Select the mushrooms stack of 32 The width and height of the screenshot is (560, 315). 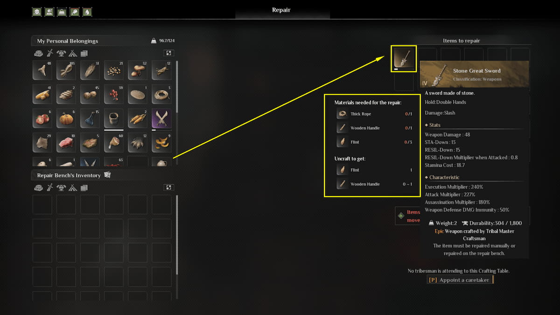137,70
